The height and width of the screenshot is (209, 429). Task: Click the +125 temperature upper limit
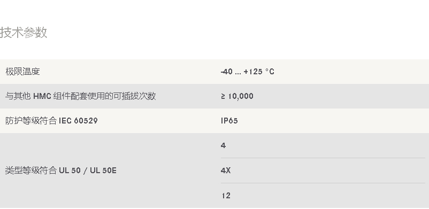pos(253,72)
